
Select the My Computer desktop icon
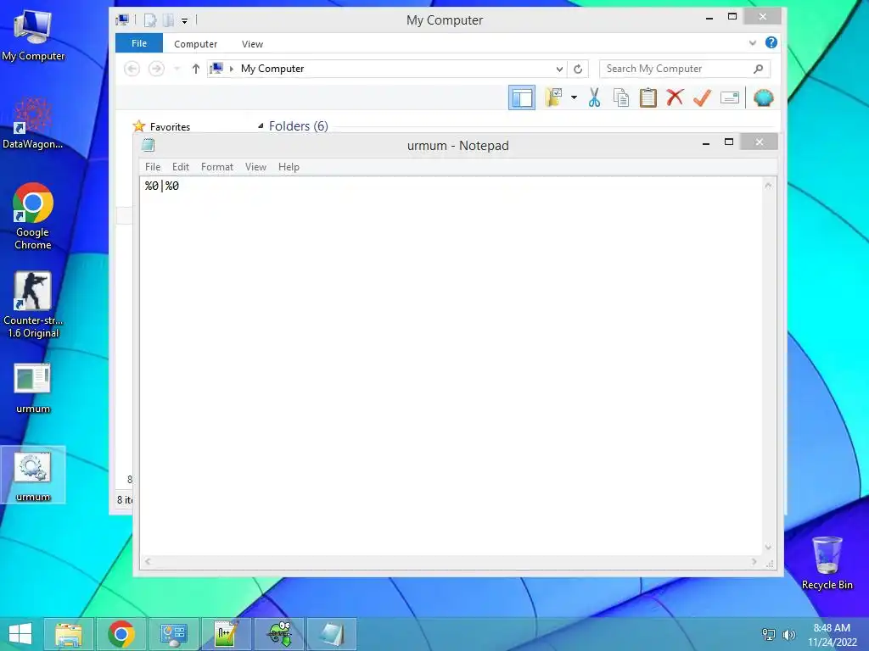33,36
